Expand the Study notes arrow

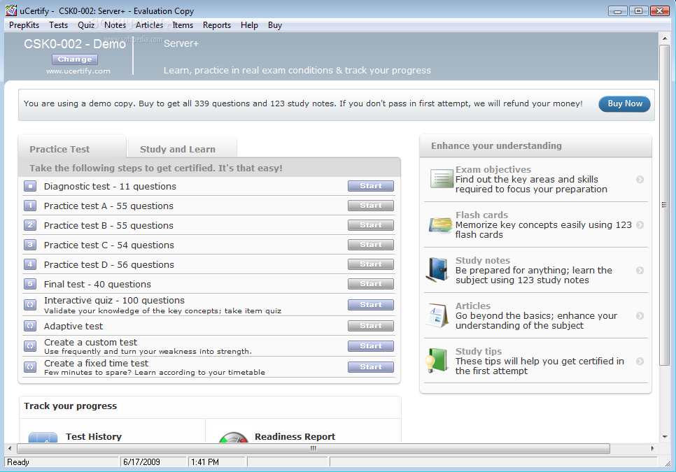pyautogui.click(x=640, y=271)
